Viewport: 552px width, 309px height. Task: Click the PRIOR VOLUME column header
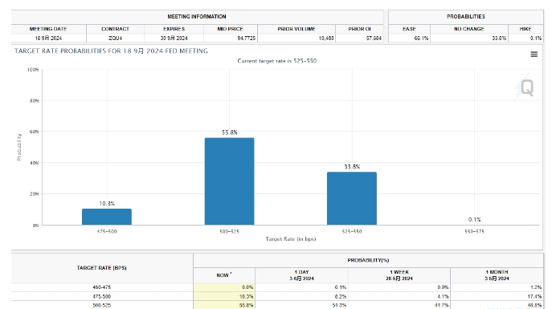pos(296,29)
